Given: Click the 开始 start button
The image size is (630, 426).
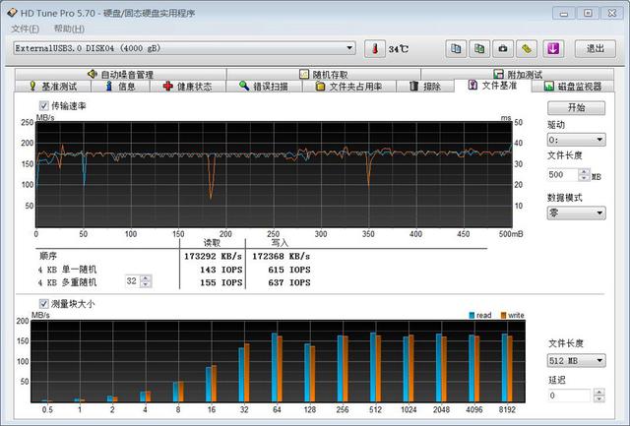Looking at the screenshot, I should tap(576, 107).
